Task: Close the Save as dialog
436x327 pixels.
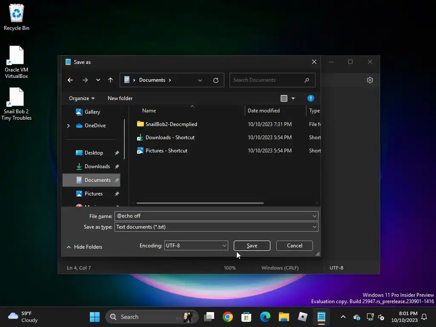Action: (x=314, y=62)
